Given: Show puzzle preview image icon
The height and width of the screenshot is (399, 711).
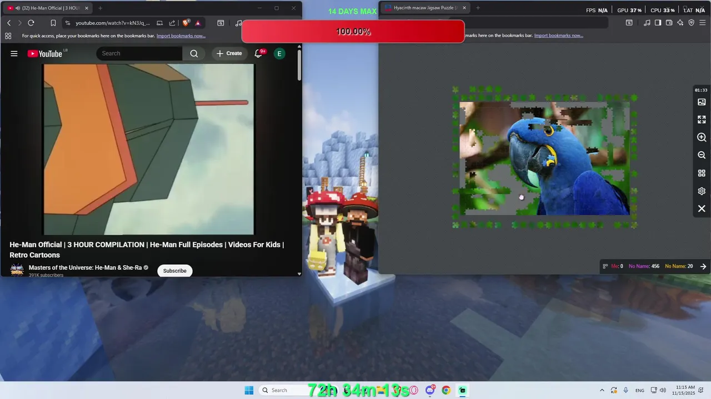Looking at the screenshot, I should (x=702, y=102).
